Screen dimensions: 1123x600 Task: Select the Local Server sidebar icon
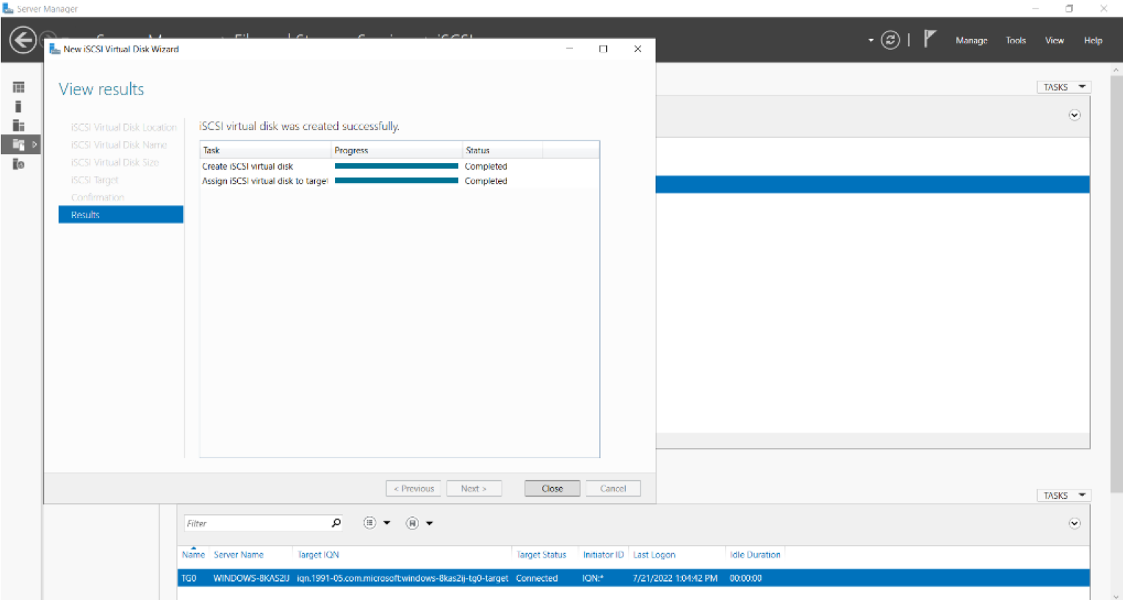[x=18, y=106]
